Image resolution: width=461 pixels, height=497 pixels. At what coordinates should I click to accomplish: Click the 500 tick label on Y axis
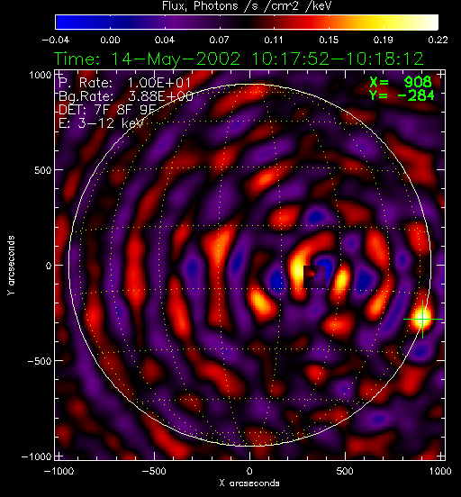coord(42,170)
